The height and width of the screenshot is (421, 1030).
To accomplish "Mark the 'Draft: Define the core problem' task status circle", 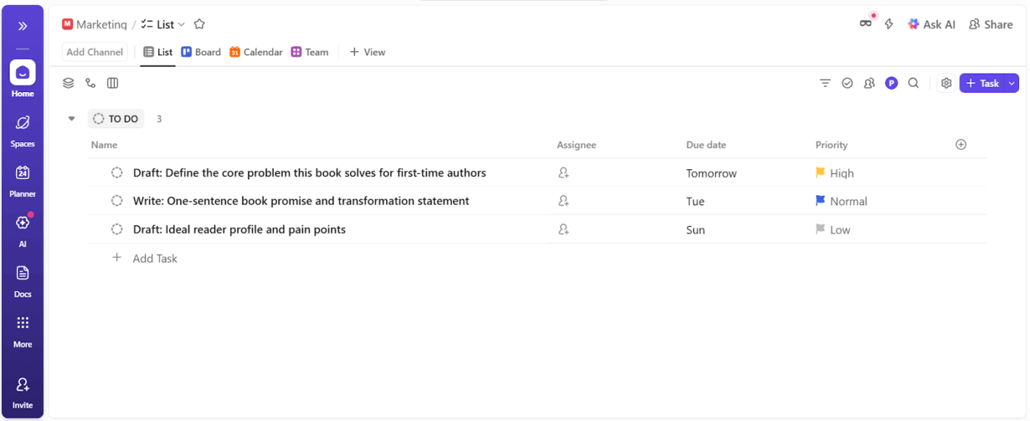I will tap(117, 173).
